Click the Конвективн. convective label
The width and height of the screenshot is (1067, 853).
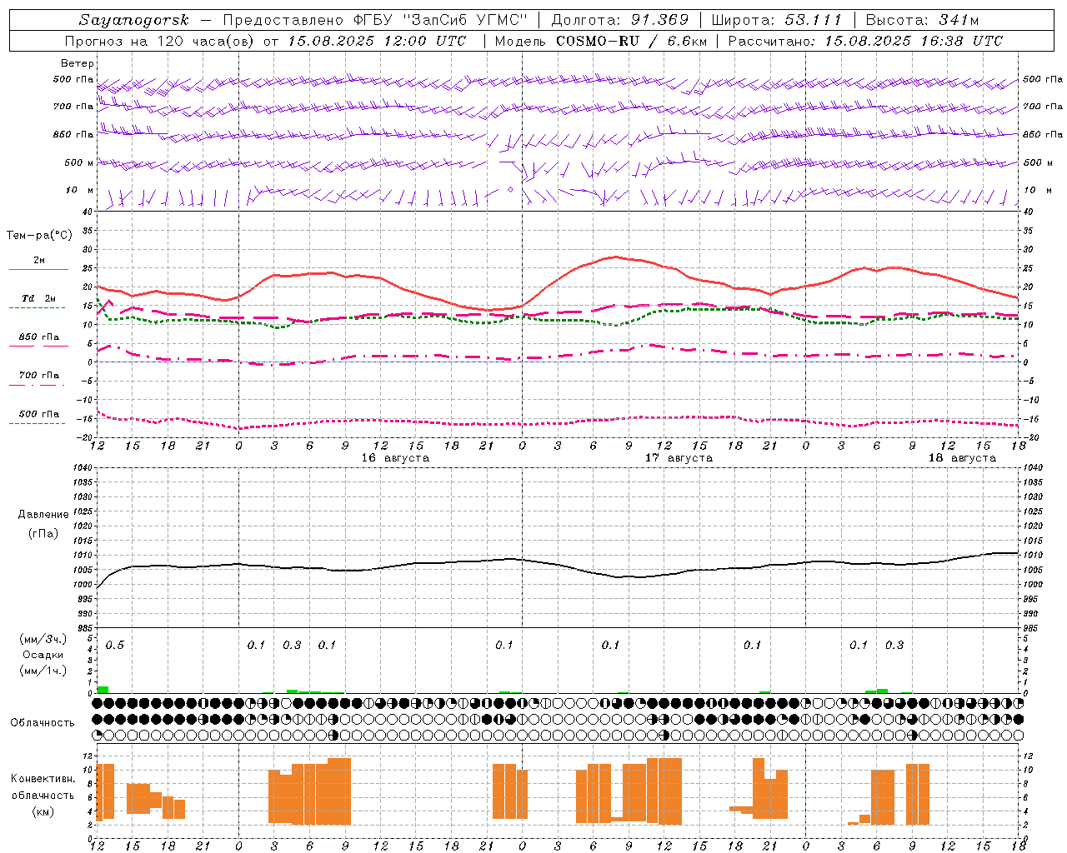pyautogui.click(x=43, y=779)
